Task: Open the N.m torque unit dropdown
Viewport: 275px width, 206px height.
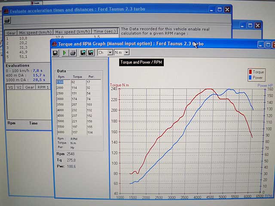Action: (x=122, y=52)
